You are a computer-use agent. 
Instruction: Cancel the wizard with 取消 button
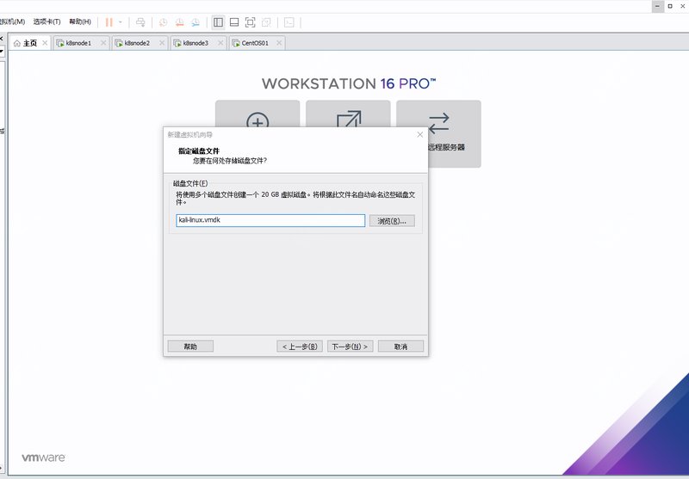(400, 347)
